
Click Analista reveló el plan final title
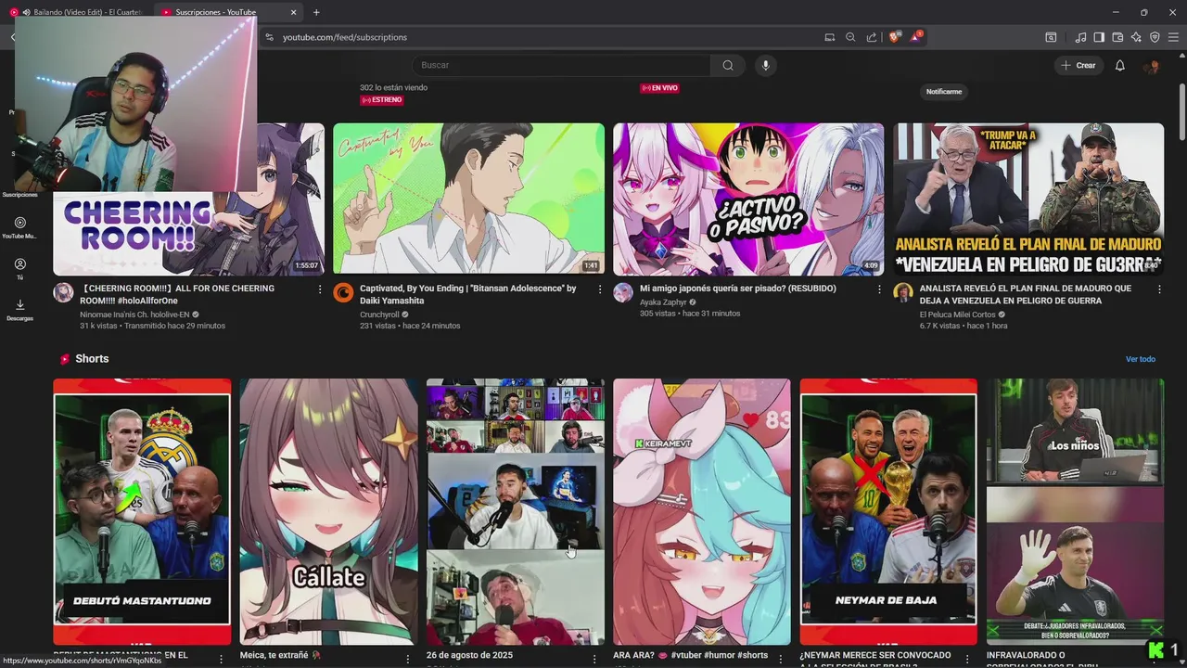1026,294
